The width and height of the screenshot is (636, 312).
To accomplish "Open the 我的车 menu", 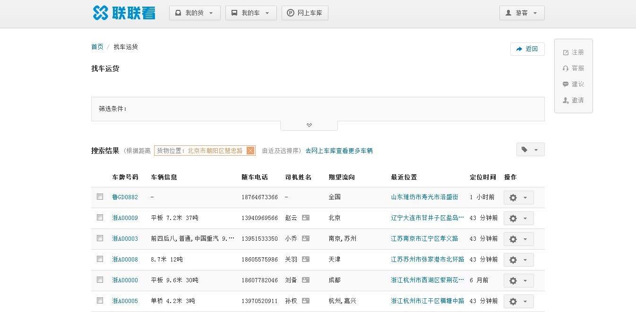I will [x=250, y=13].
